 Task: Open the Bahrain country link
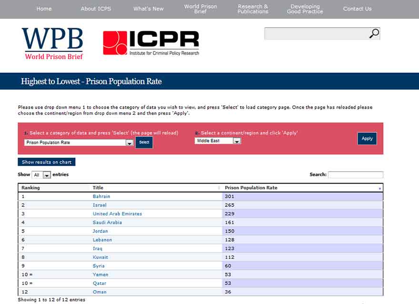(101, 196)
